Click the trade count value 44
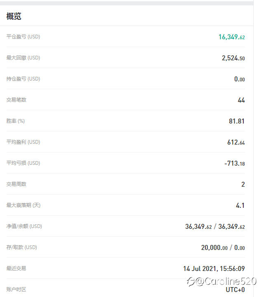Viewport: 259px width, 297px height. pyautogui.click(x=241, y=100)
